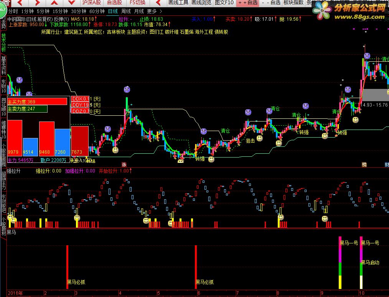Switch to 30分钟 period tab
The height and width of the screenshot is (297, 389).
pyautogui.click(x=78, y=11)
